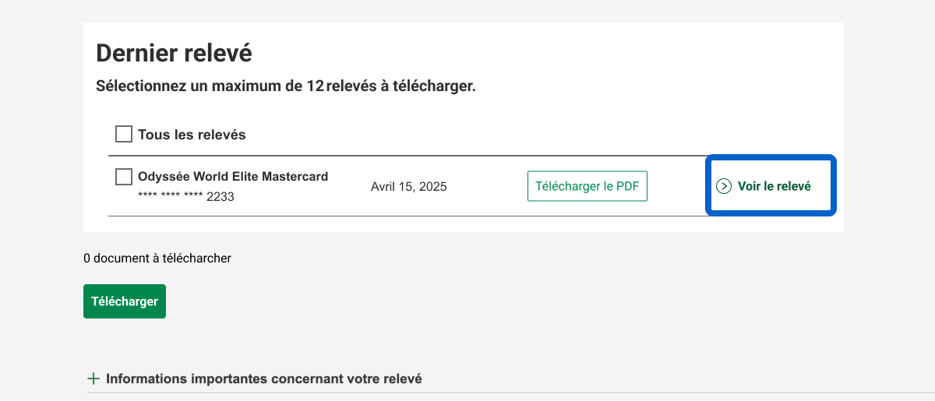Click the masked card number ending 2233
Image resolution: width=935 pixels, height=401 pixels.
pos(186,196)
